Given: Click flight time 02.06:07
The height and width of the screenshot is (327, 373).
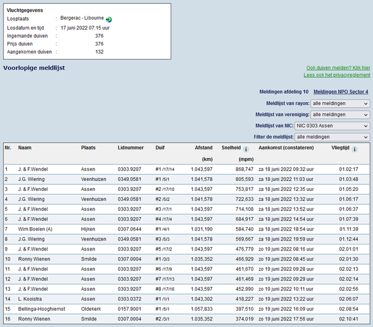Looking at the screenshot, I should (349, 299).
